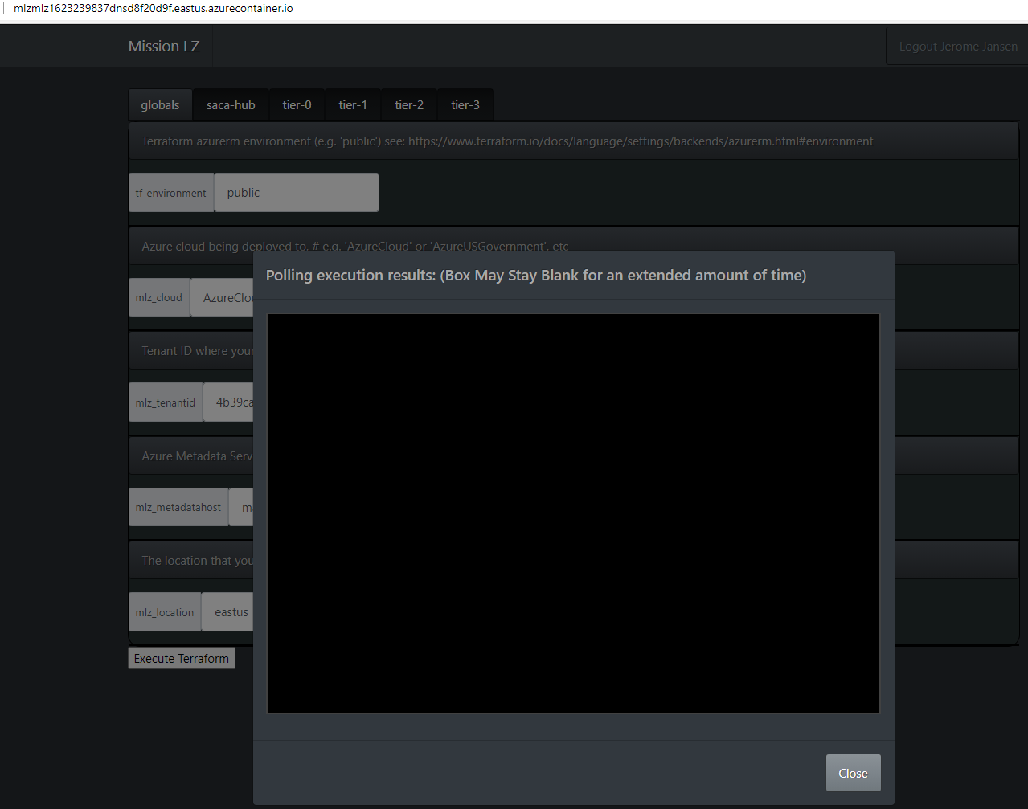Click the Mission LZ header brand

[x=163, y=46]
